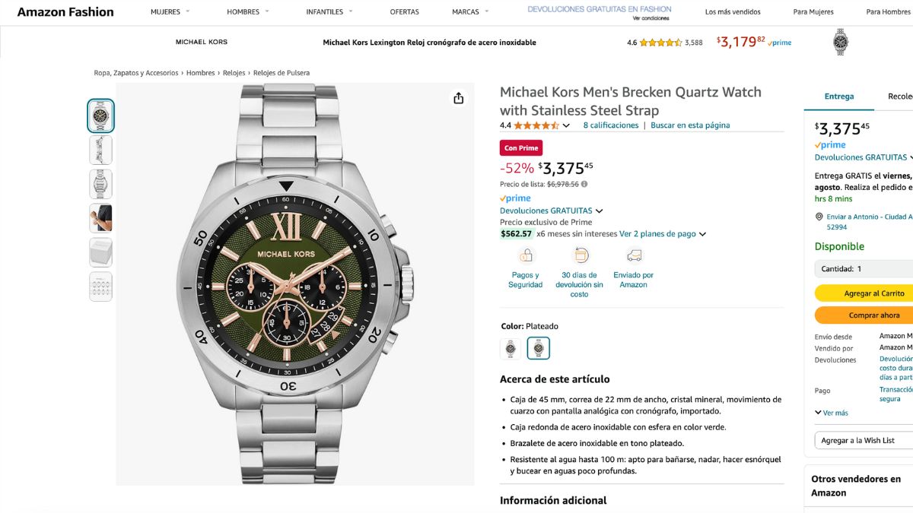Screen dimensions: 913x513
Task: Open the HOMBRES navigation menu
Action: coord(248,12)
